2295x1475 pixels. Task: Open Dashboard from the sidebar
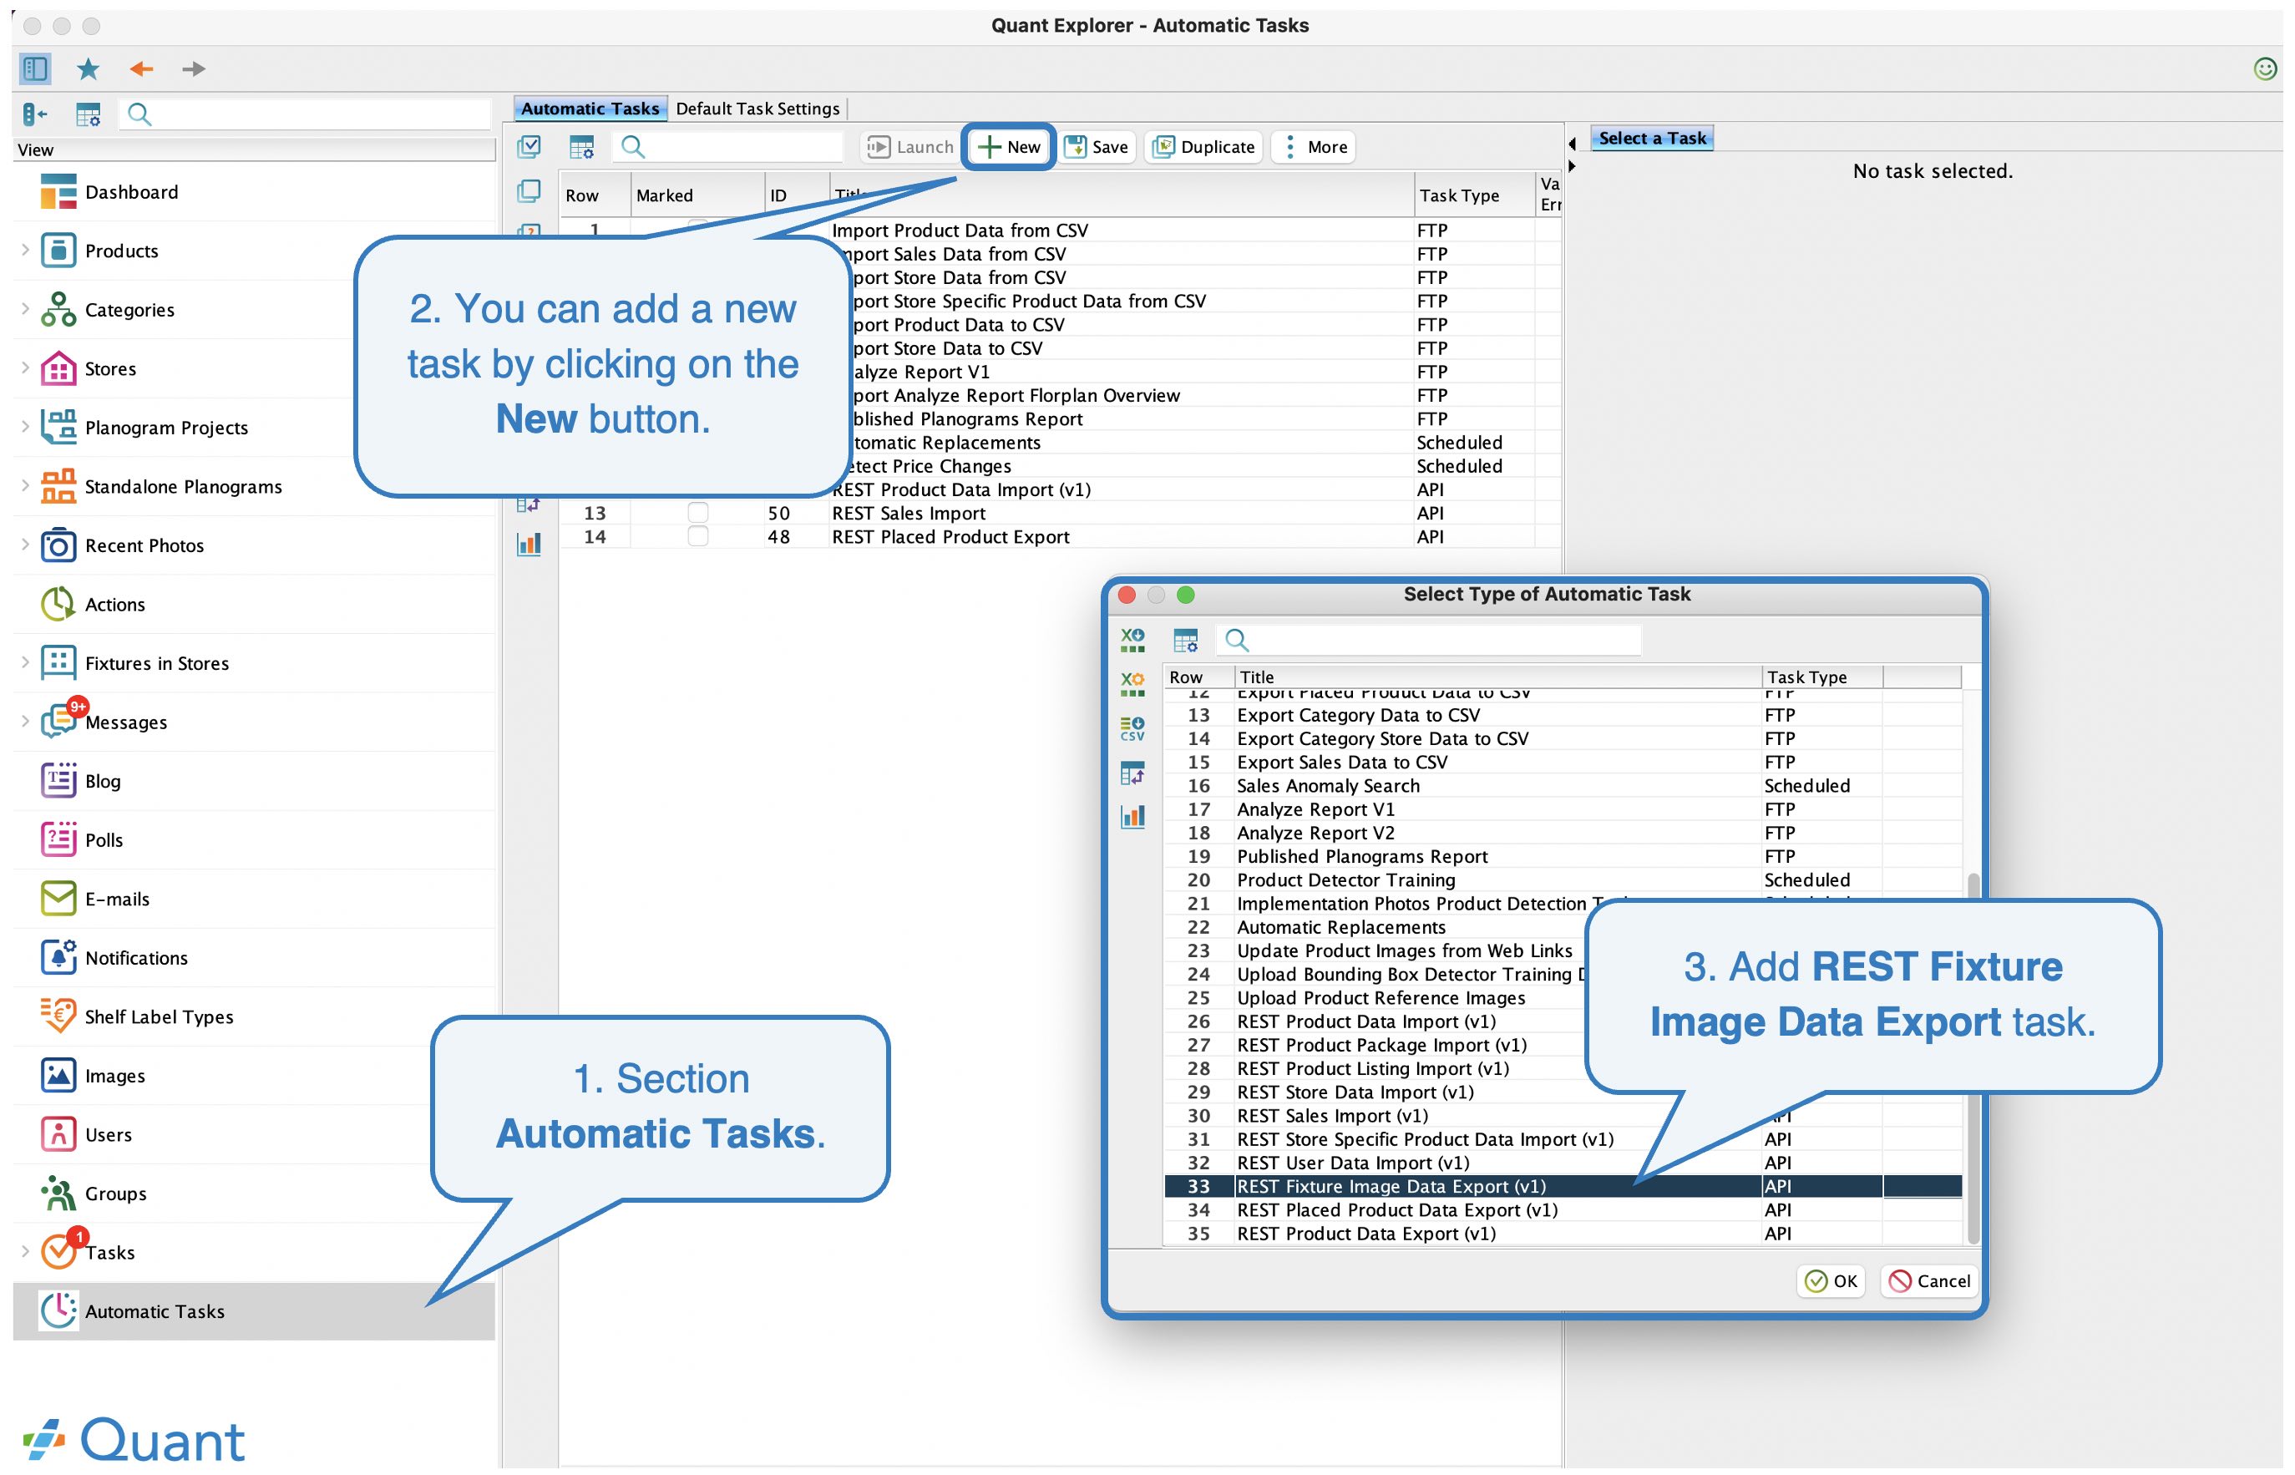(131, 191)
